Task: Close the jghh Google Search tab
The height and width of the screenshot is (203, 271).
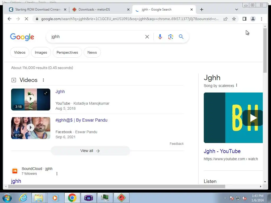Action: [x=192, y=10]
